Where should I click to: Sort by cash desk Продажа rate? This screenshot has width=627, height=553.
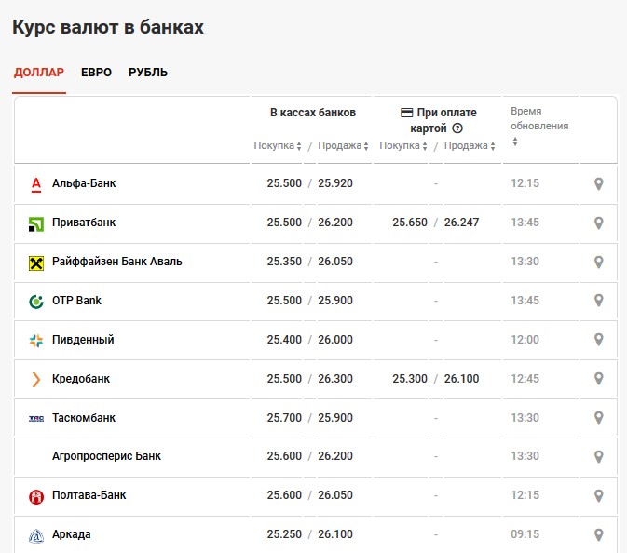pos(343,146)
